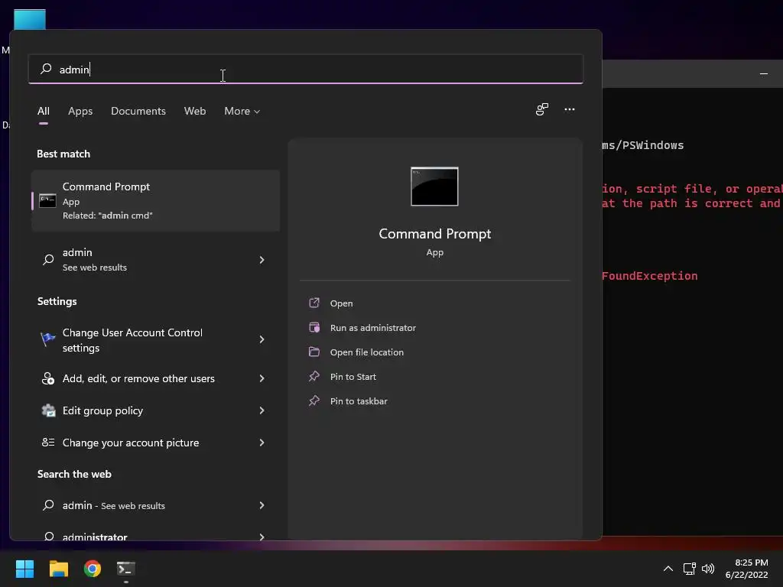783x587 pixels.
Task: Open Add, edit, or remove other users
Action: pyautogui.click(x=156, y=378)
